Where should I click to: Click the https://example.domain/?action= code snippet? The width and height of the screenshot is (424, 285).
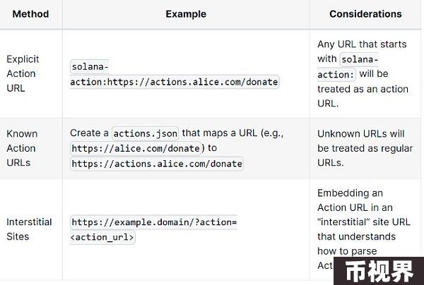tap(154, 222)
